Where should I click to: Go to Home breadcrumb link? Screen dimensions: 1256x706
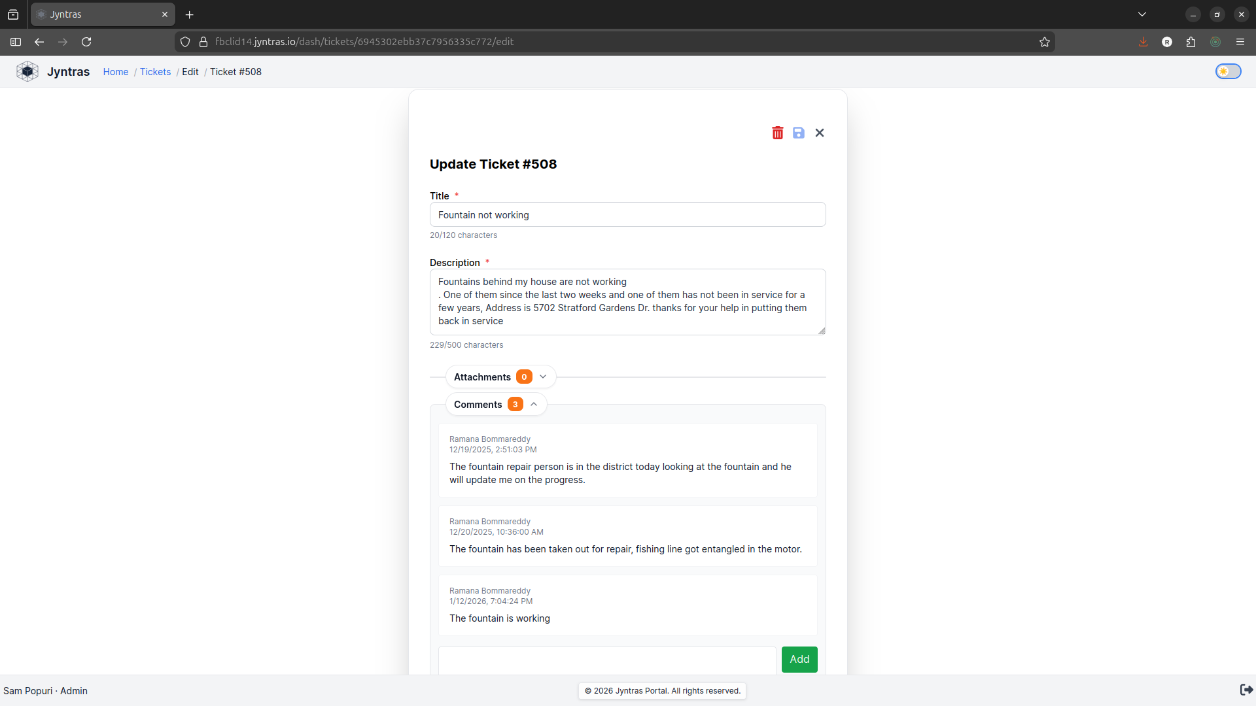point(115,72)
